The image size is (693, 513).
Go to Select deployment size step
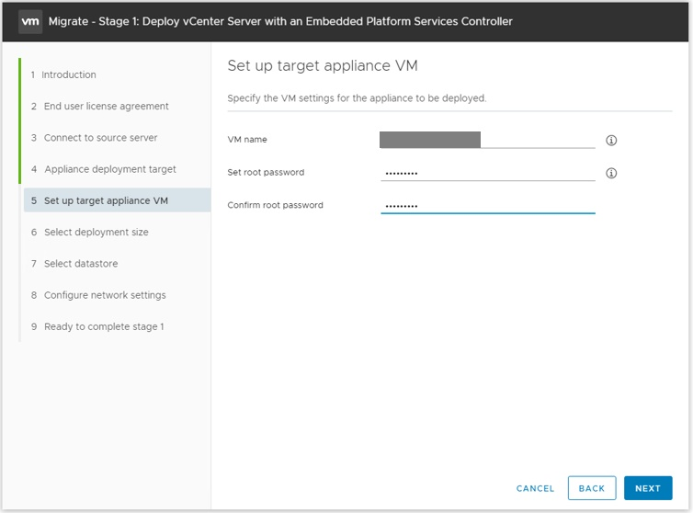pyautogui.click(x=90, y=233)
